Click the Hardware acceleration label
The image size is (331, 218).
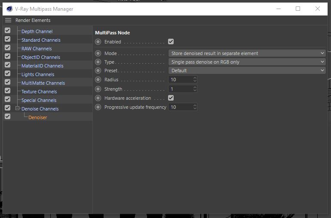click(x=128, y=98)
